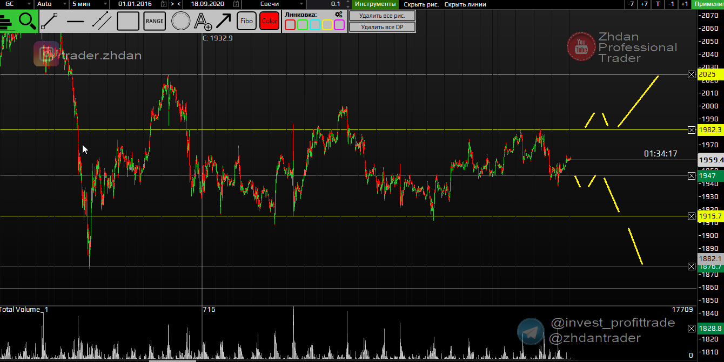Screen dimensions: 724x362
Task: Click the Удалить все рис. button
Action: click(382, 16)
